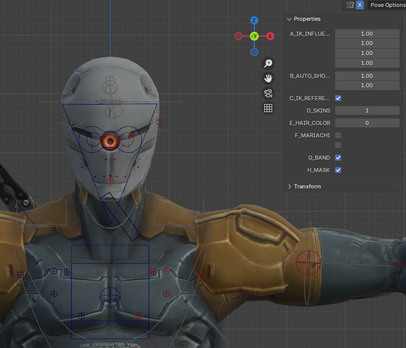Expand the Transform panel
This screenshot has width=406, height=348.
click(x=290, y=186)
